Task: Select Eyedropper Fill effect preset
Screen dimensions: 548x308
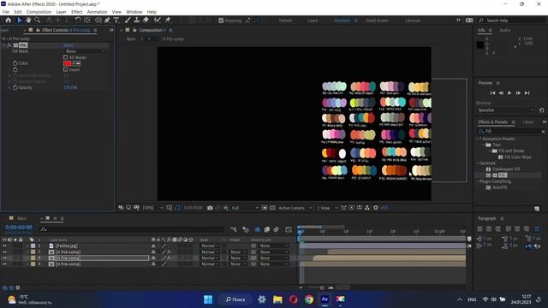Action: point(506,169)
